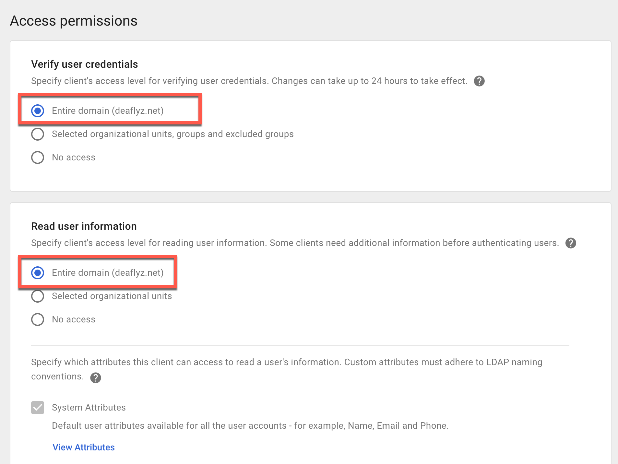Select Entire domain under Read user information
618x464 pixels.
pyautogui.click(x=38, y=273)
